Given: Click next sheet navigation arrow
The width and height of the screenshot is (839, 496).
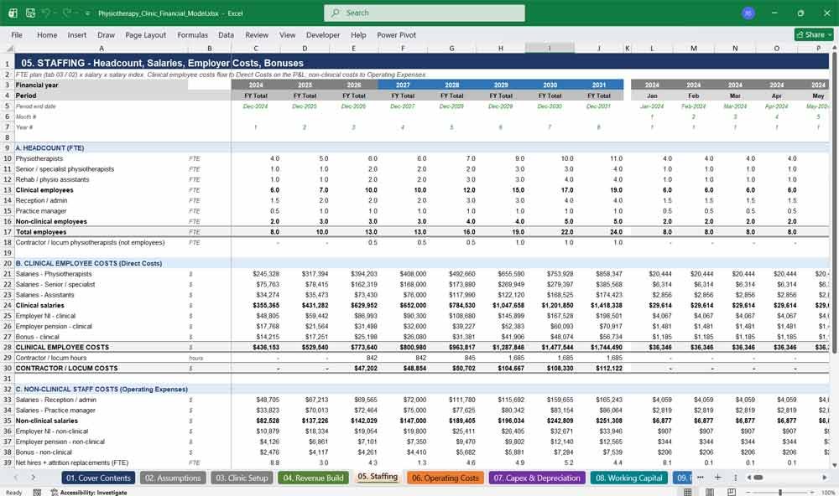Looking at the screenshot, I should click(34, 478).
